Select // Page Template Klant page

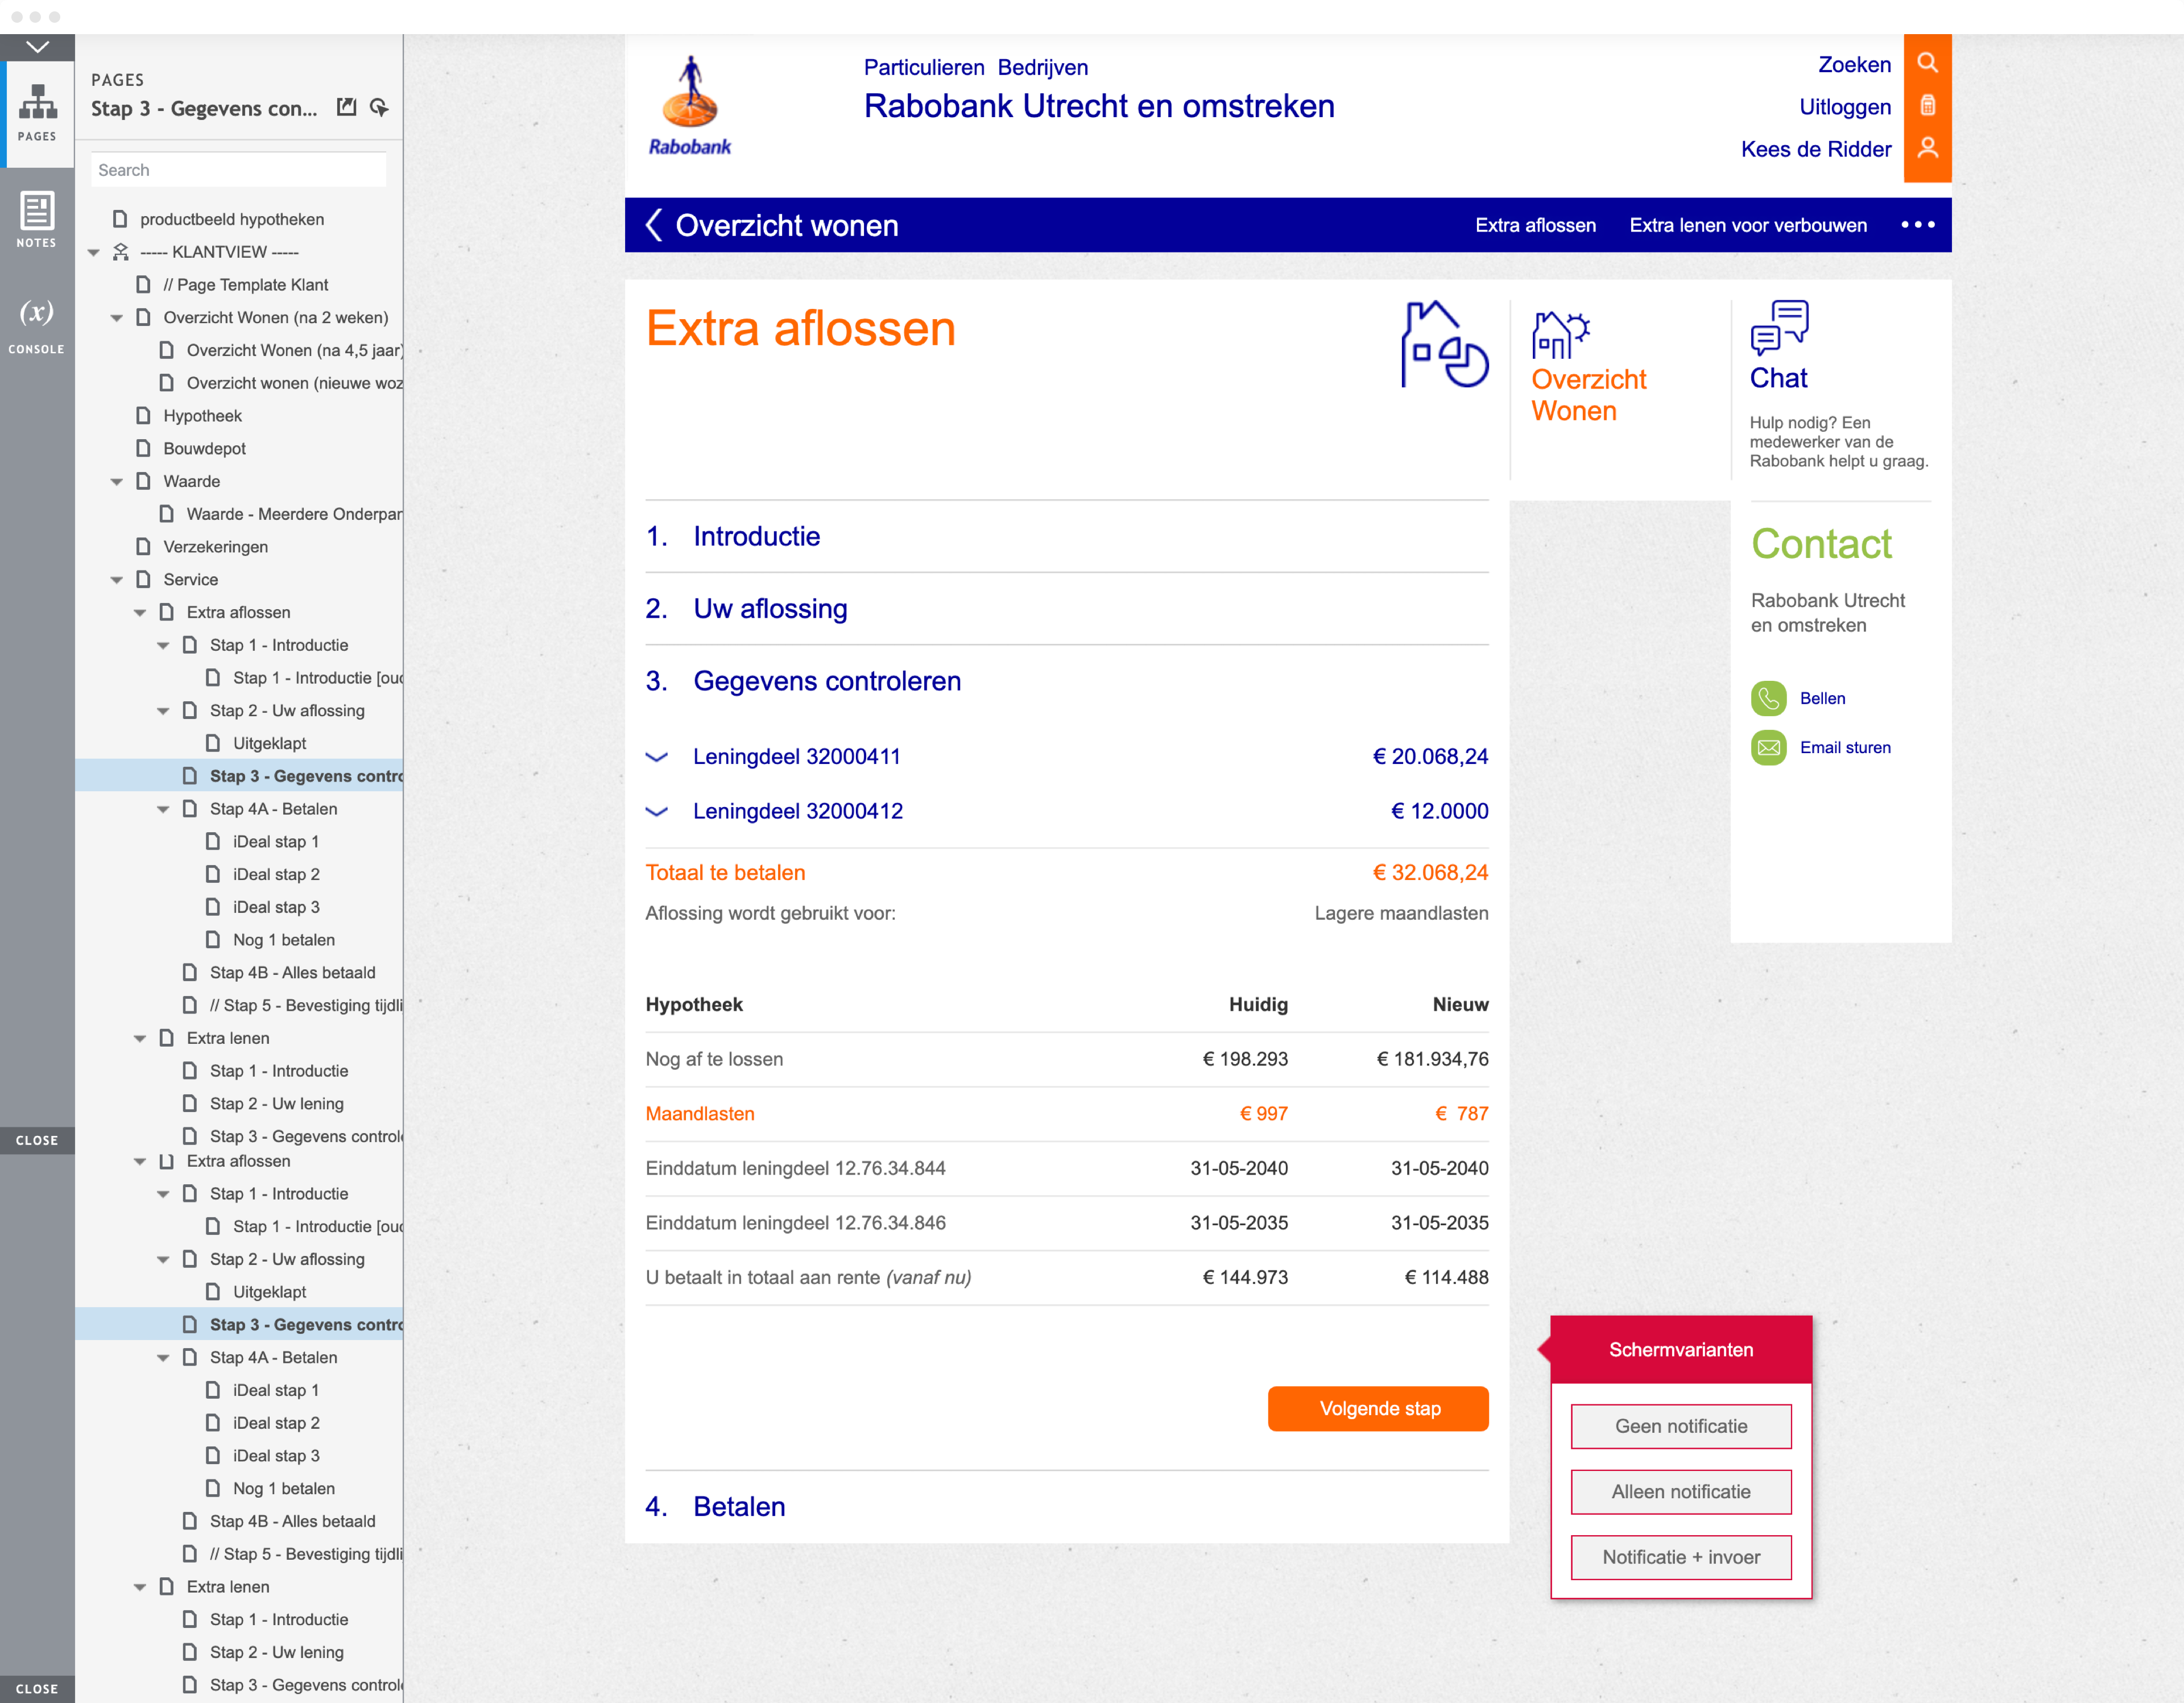tap(245, 285)
